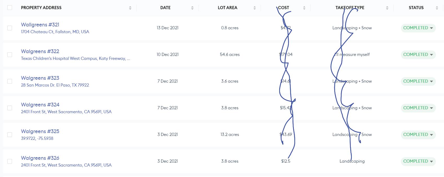Click the Wallgreens #321 property name

tap(40, 25)
